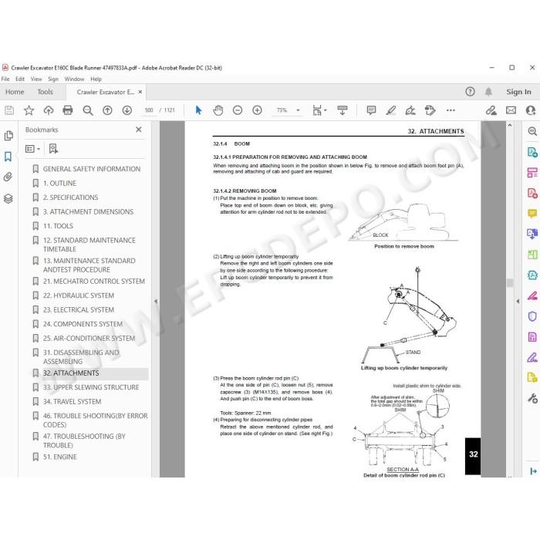Click the Sign In button
Viewport: 540px width, 540px height.
tap(518, 92)
